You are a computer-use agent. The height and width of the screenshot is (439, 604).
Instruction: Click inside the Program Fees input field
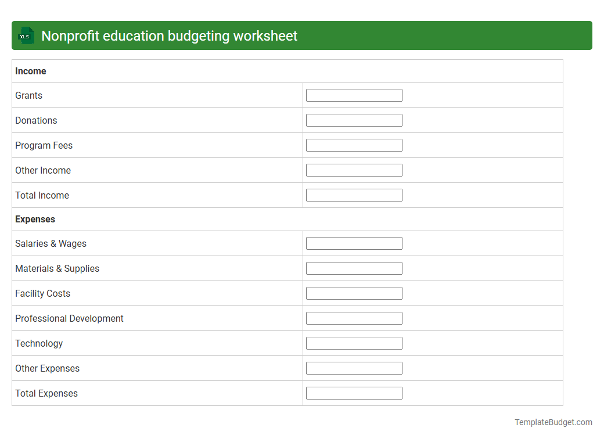point(354,145)
